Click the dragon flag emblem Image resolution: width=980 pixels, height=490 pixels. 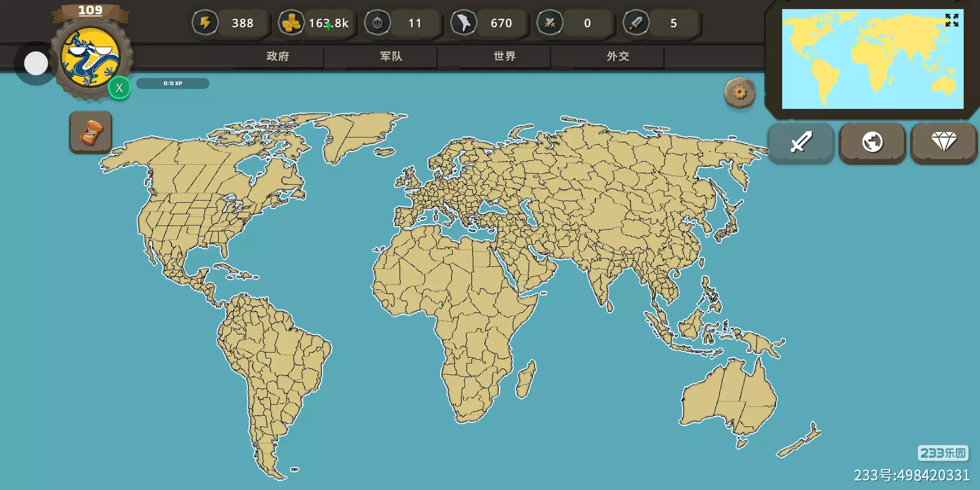click(90, 58)
